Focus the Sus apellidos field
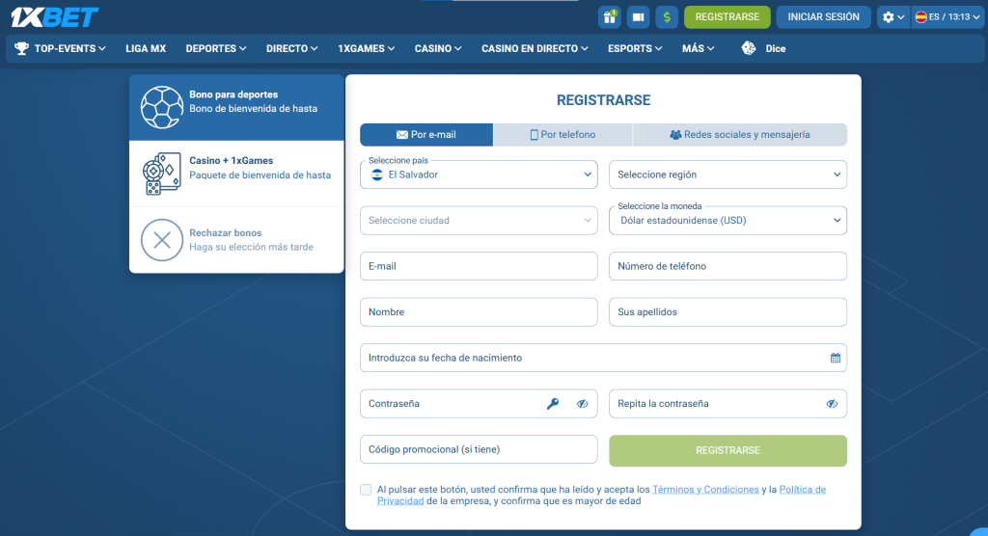Viewport: 988px width, 536px height. 727,312
